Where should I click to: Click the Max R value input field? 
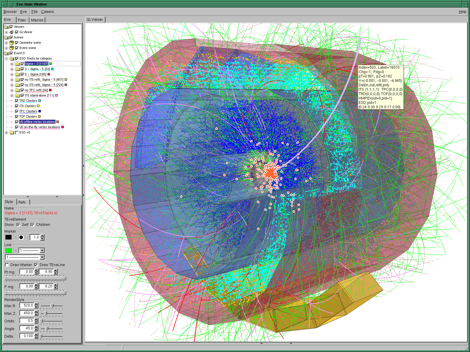27,306
